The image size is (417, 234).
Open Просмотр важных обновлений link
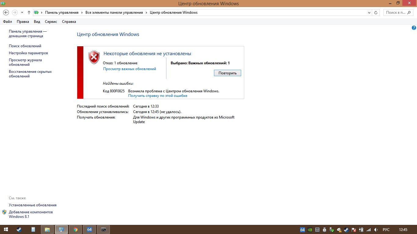[129, 69]
